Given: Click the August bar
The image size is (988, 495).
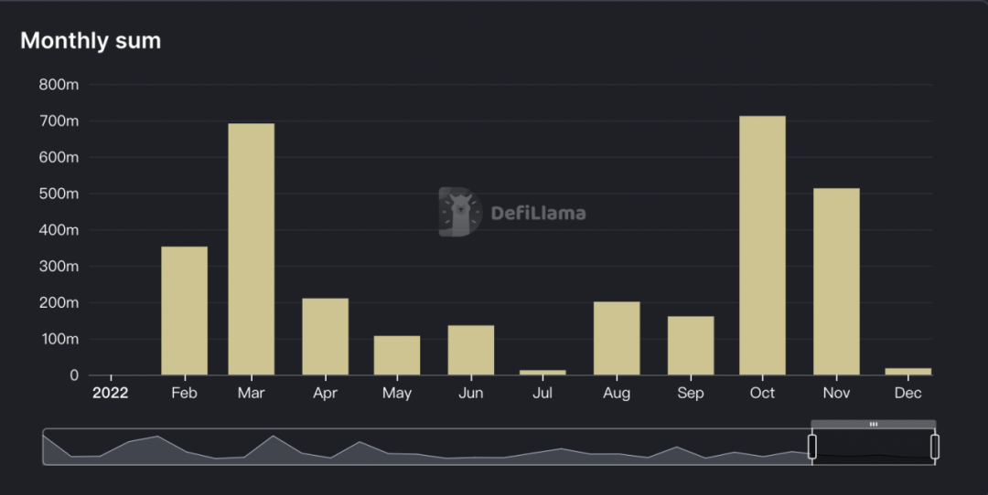Looking at the screenshot, I should click(x=617, y=339).
